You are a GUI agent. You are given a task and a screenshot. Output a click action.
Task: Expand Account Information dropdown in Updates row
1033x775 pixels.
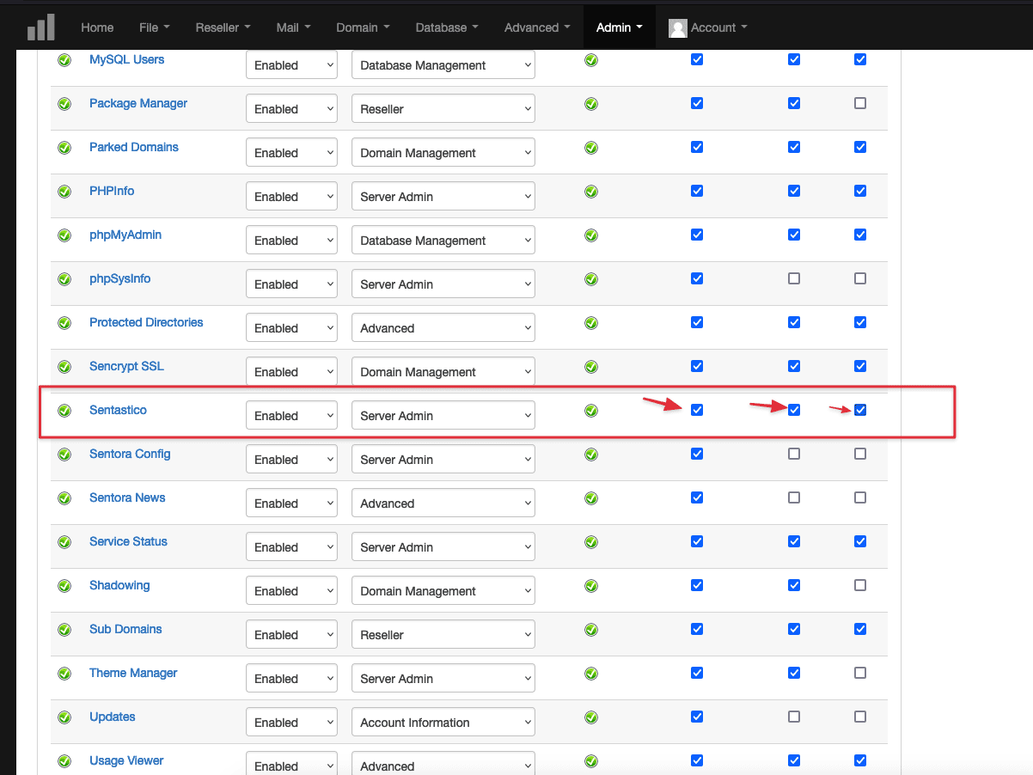(443, 723)
